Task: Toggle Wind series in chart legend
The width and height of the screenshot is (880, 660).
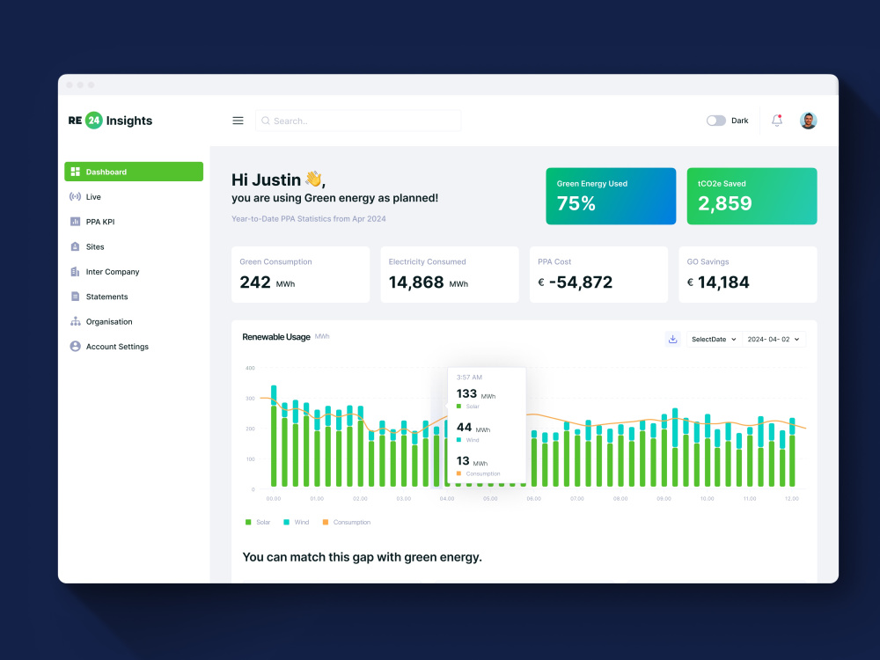Action: pos(297,522)
